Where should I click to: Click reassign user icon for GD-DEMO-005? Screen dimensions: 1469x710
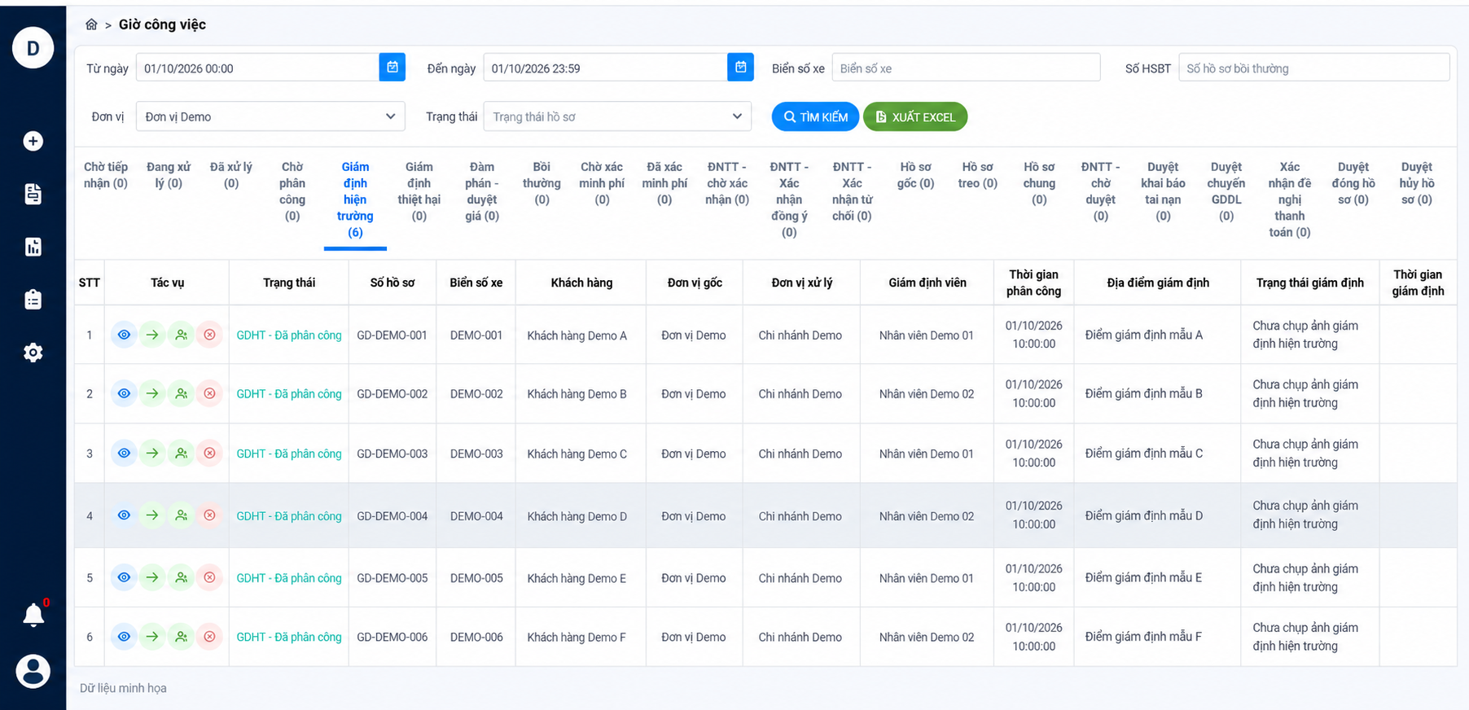point(181,577)
